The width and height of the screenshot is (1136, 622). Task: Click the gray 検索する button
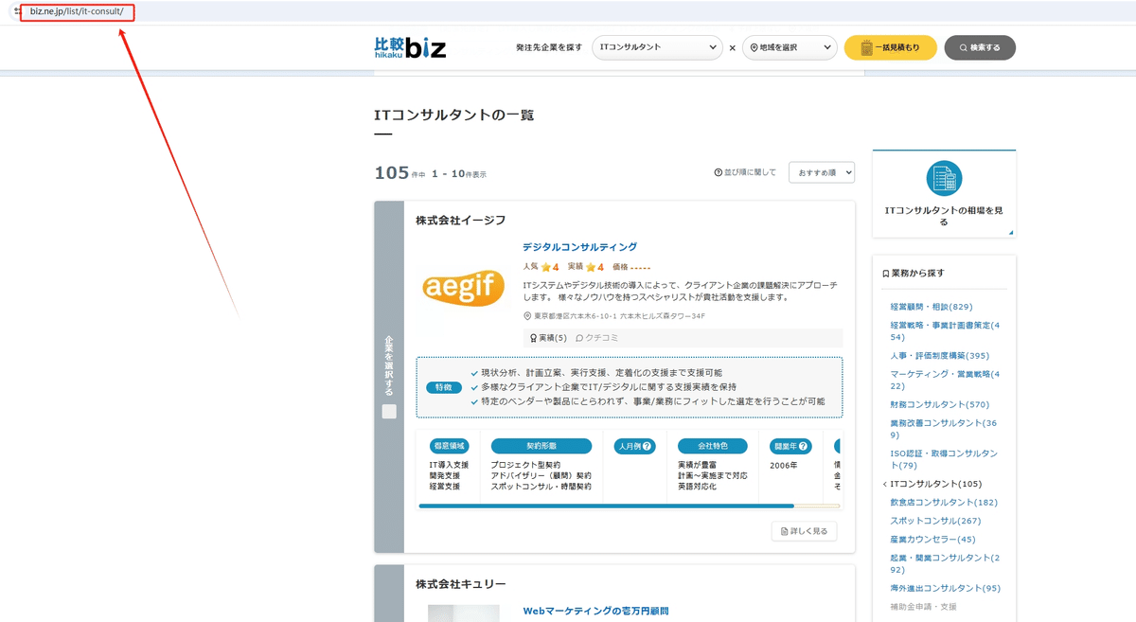980,47
